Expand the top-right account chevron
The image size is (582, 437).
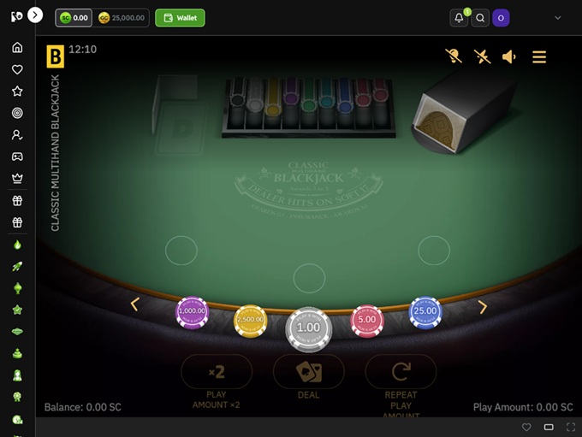click(557, 18)
